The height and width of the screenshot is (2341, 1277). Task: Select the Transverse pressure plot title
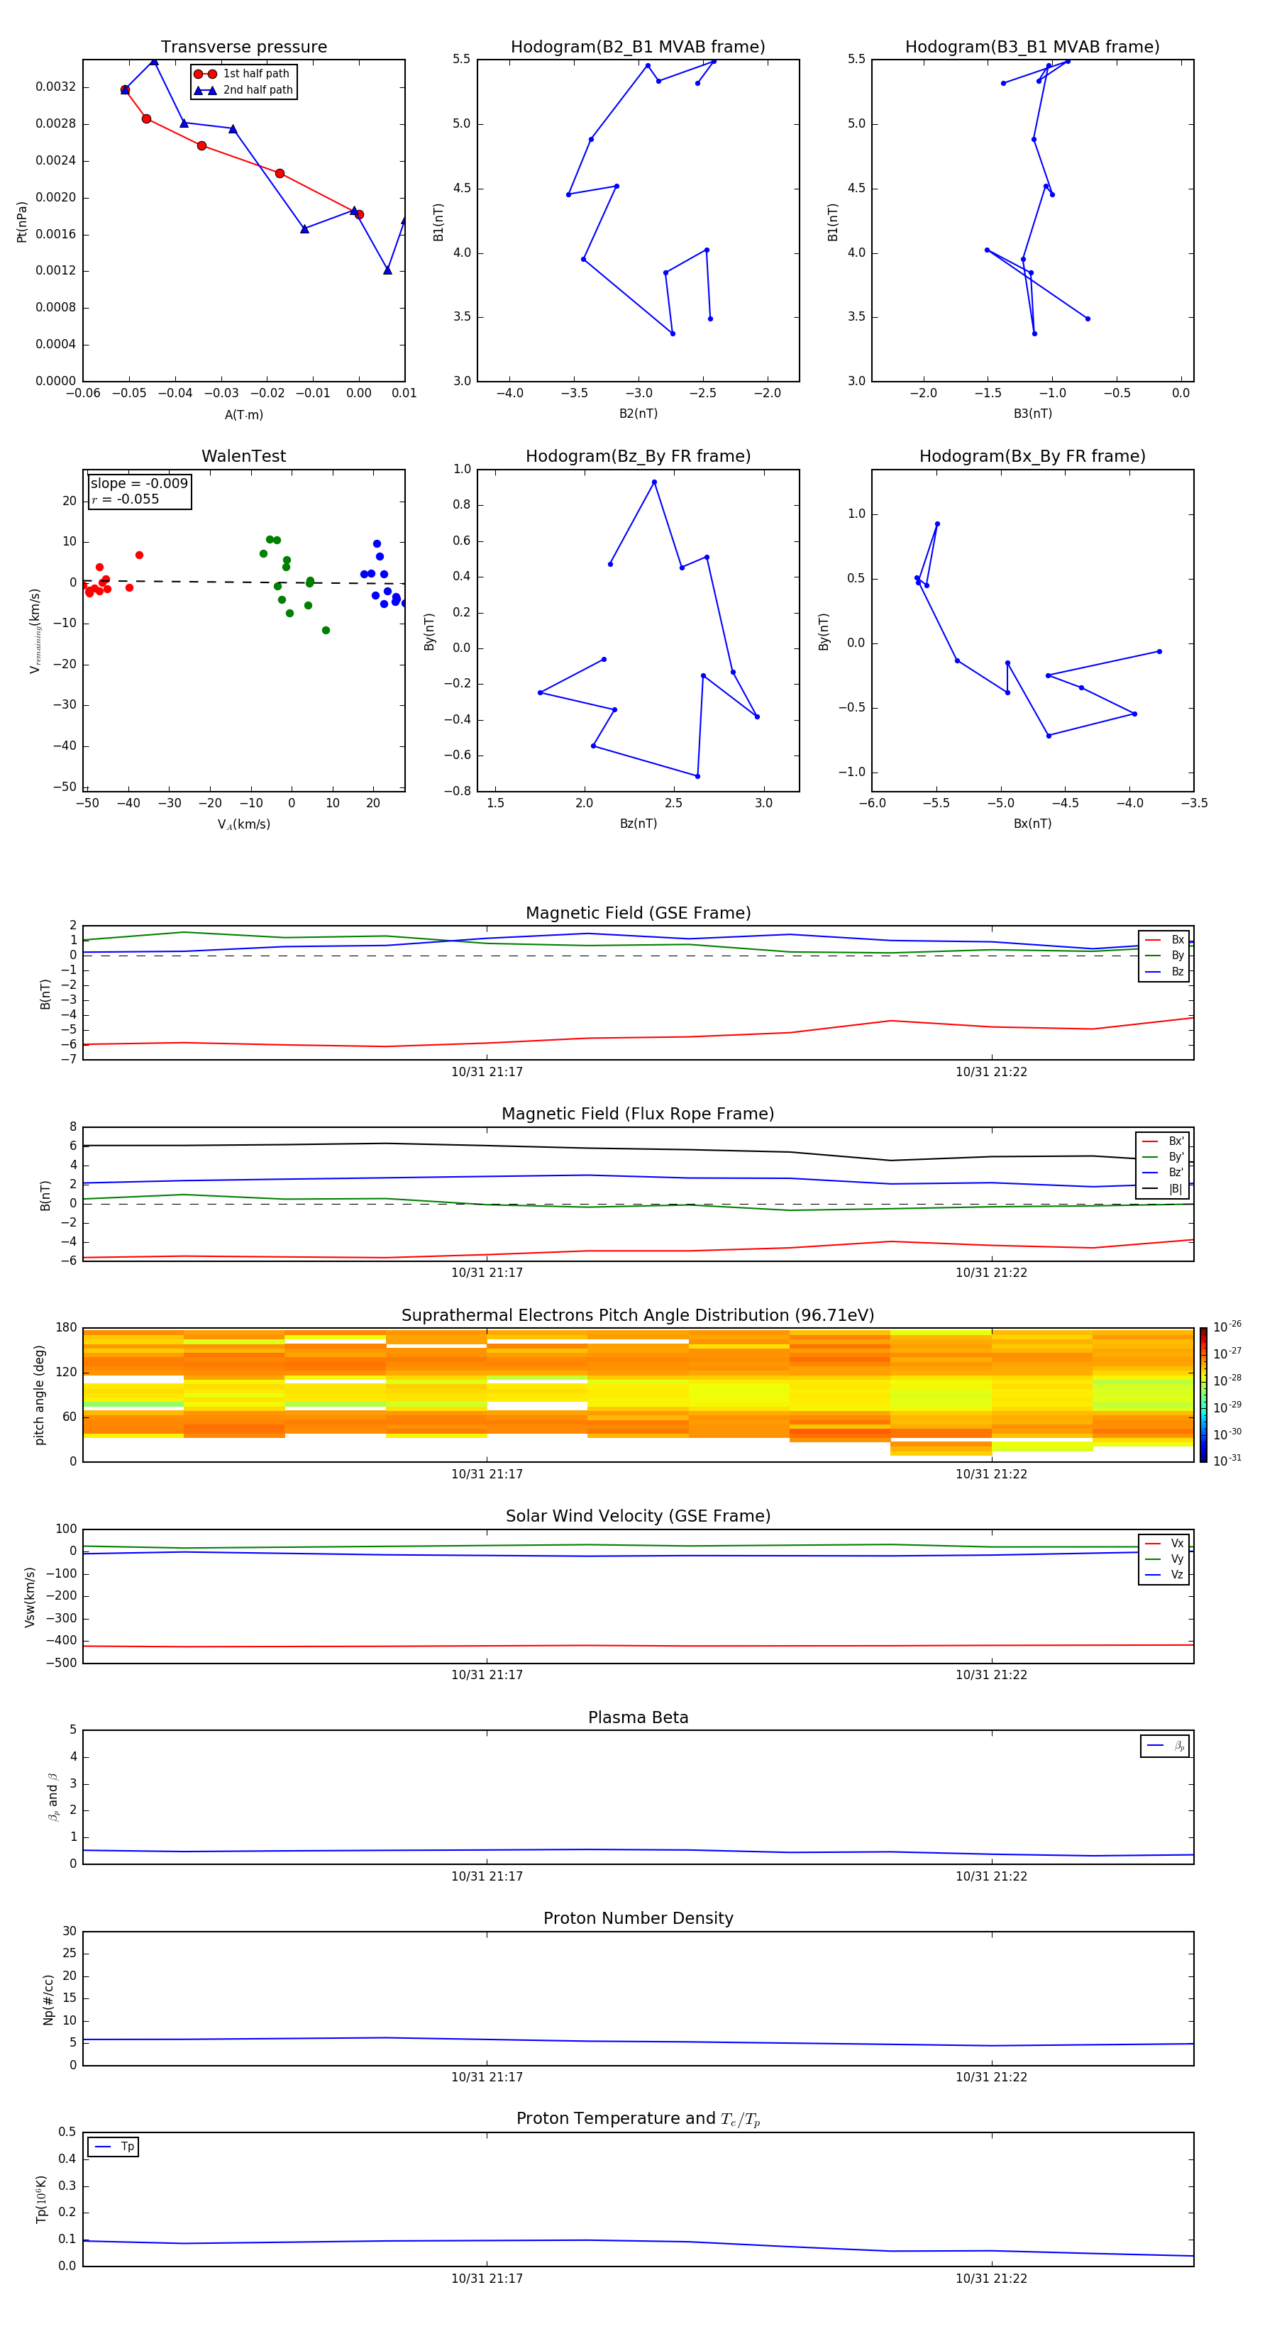point(243,48)
